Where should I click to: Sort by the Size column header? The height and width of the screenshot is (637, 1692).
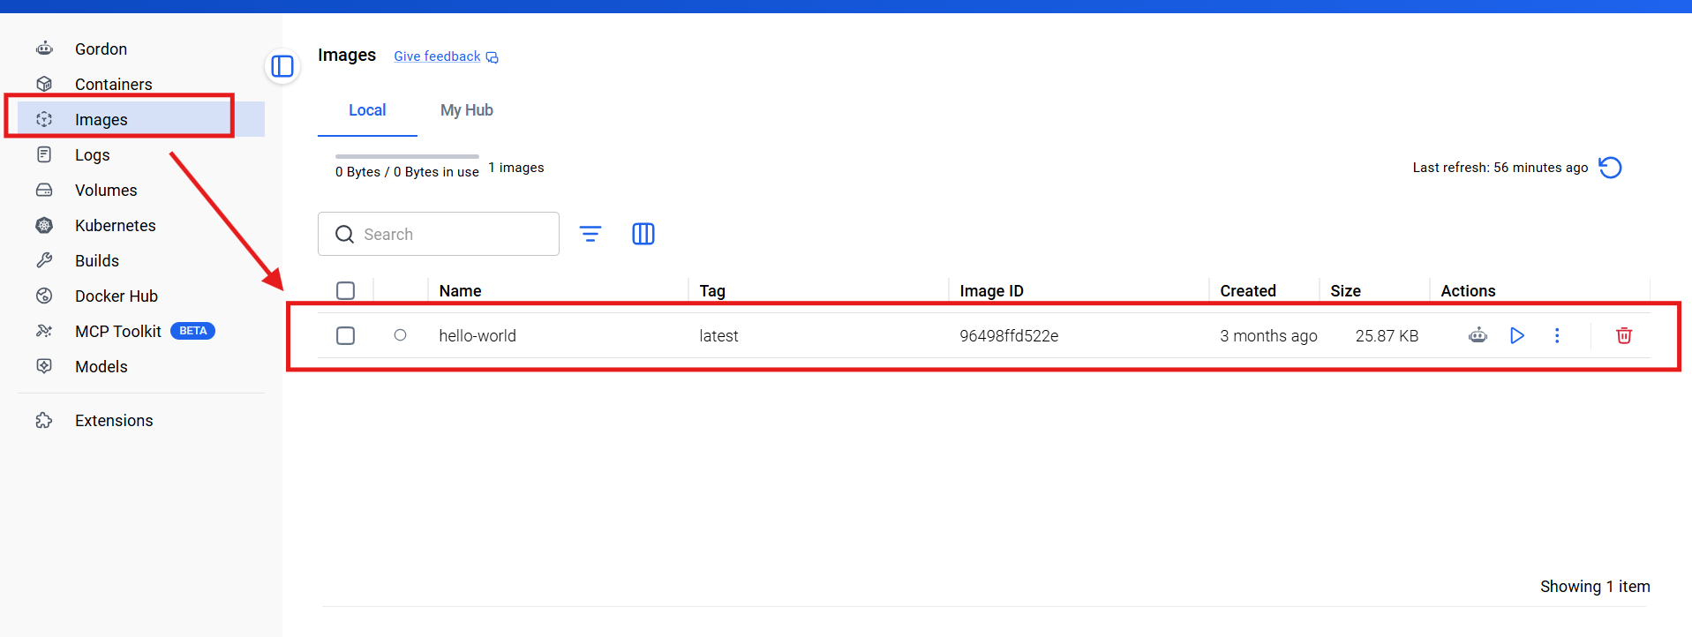tap(1345, 290)
